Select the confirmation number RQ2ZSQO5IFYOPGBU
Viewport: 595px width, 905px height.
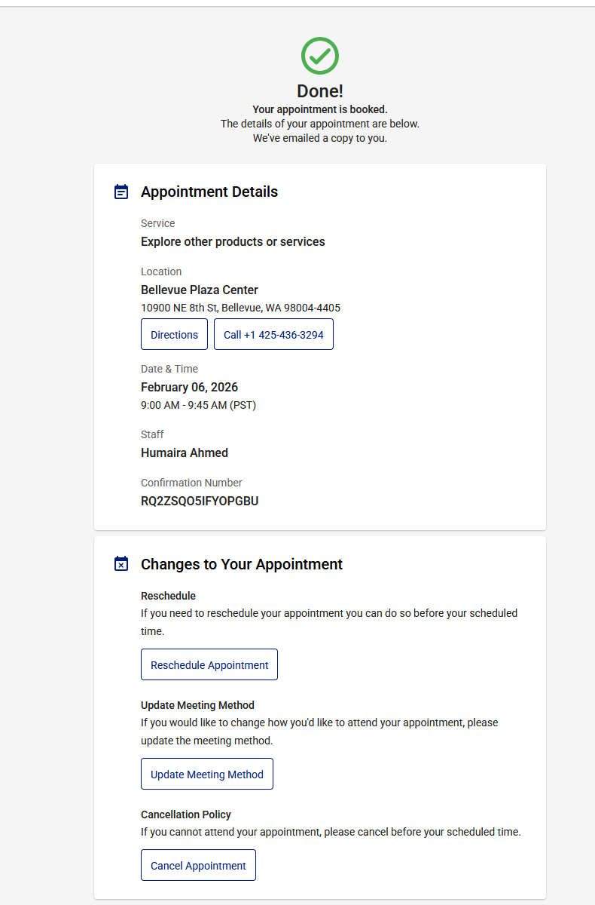point(200,501)
